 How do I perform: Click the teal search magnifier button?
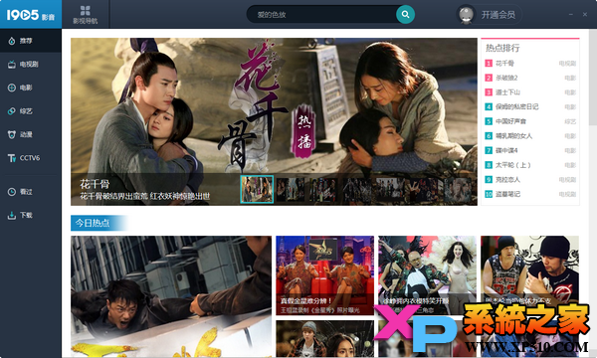pyautogui.click(x=405, y=15)
